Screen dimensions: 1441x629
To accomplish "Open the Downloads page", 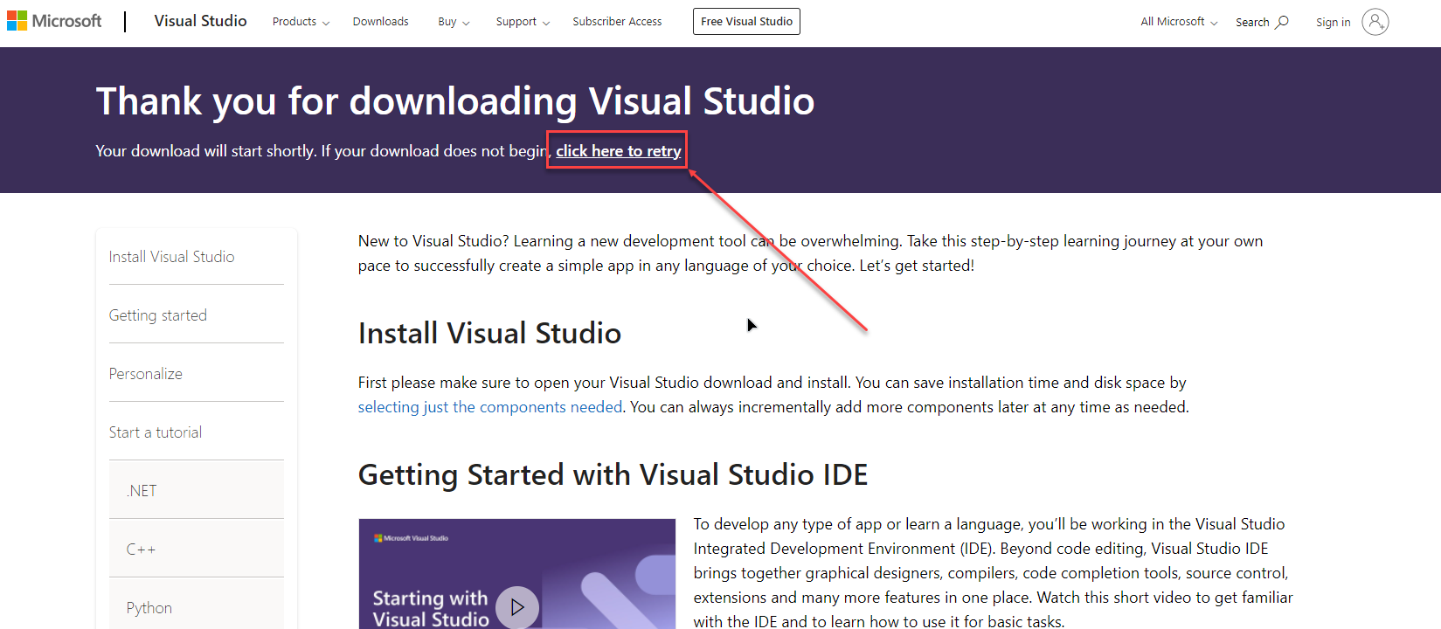I will coord(380,22).
